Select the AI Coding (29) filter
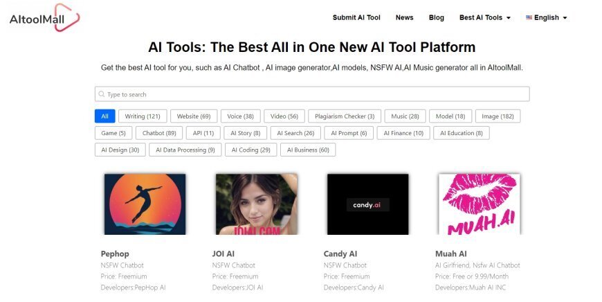 (x=250, y=150)
